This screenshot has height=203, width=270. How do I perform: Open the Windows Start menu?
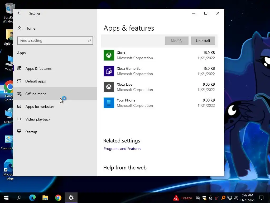pyautogui.click(x=6, y=198)
